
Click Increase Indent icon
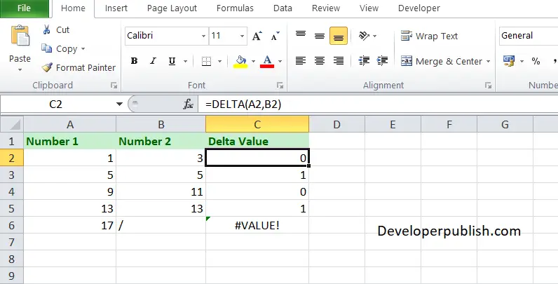pos(383,61)
